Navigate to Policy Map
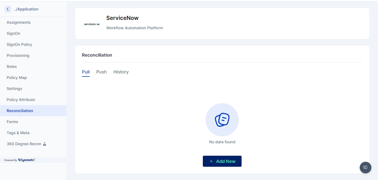The width and height of the screenshot is (378, 180). (x=17, y=78)
